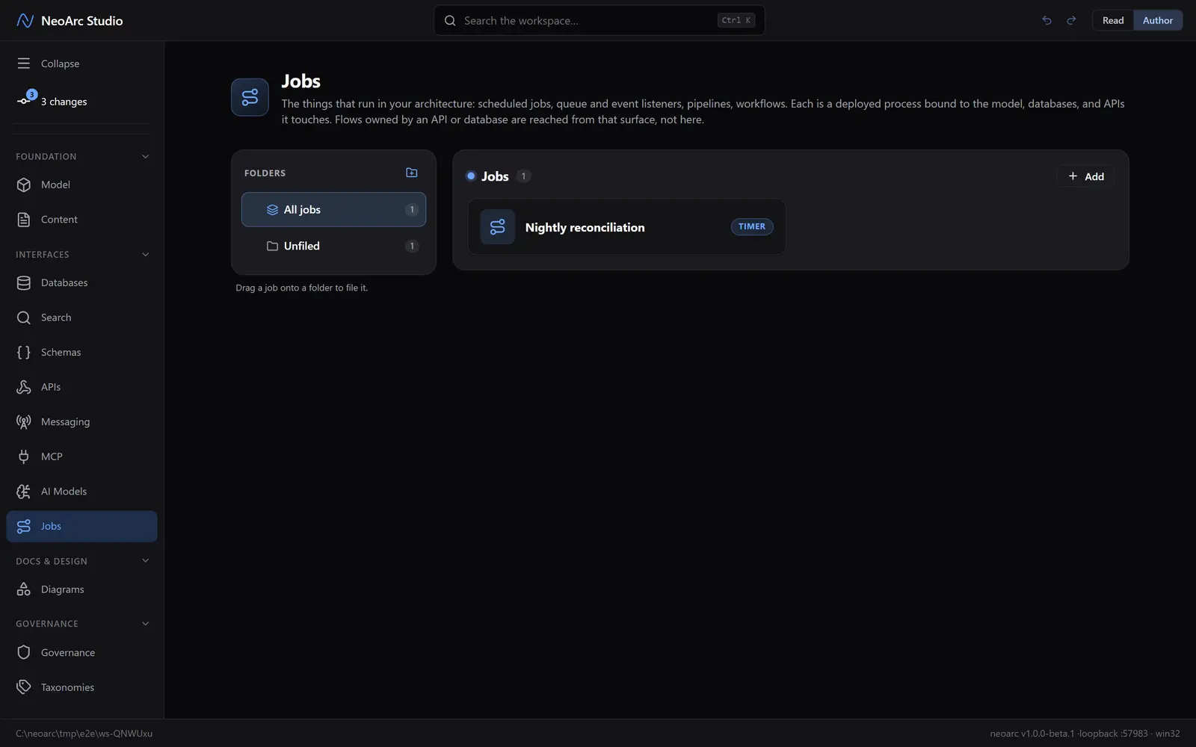Open the Messaging section icon

tap(24, 421)
